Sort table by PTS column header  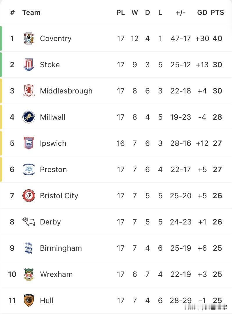(217, 13)
